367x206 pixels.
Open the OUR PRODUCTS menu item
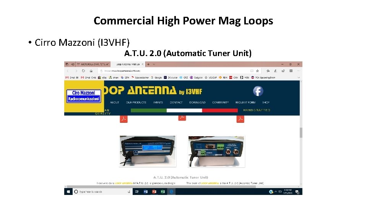point(136,102)
